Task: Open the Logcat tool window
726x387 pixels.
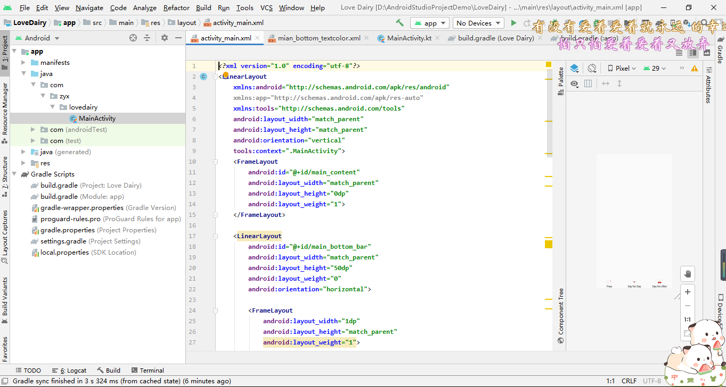Action: (69, 371)
